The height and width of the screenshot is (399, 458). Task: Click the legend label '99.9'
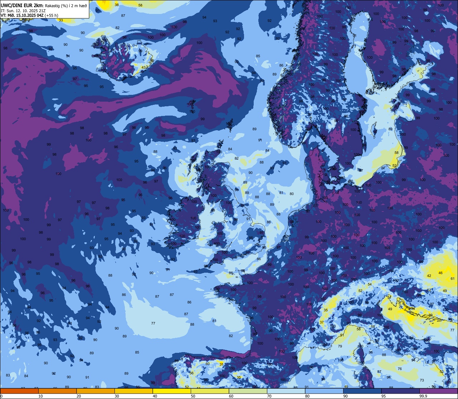(424, 396)
